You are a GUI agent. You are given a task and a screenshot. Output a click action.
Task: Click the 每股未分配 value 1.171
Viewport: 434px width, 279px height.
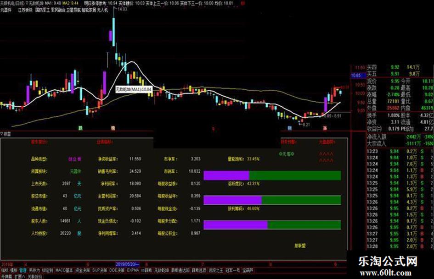[195, 221]
